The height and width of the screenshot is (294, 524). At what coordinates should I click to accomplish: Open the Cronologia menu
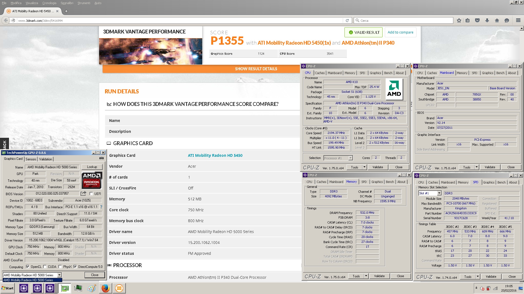tap(49, 3)
